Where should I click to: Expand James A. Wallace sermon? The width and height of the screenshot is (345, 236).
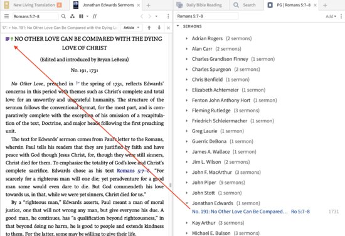point(186,152)
